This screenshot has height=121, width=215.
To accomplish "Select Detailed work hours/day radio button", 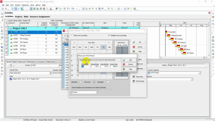I will [109, 35].
